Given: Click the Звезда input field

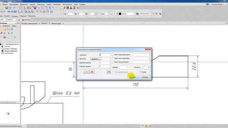Looking at the screenshot, I should pos(123,67).
